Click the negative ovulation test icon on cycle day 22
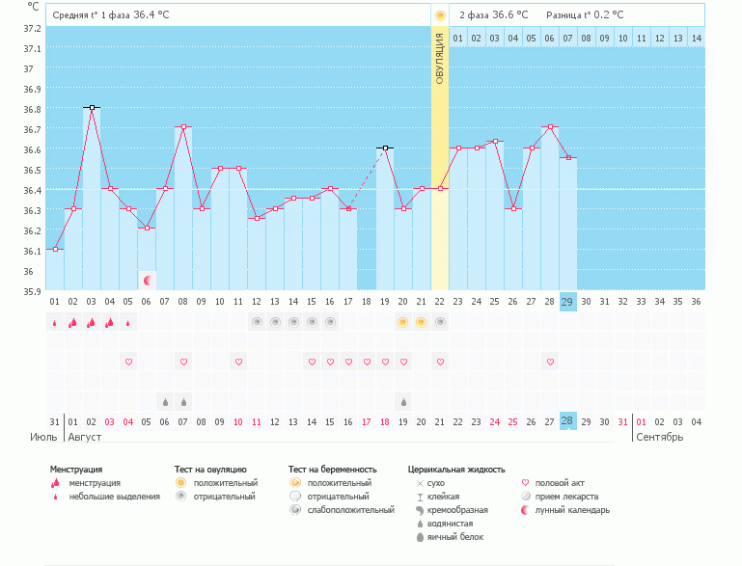The width and height of the screenshot is (742, 566). [440, 323]
